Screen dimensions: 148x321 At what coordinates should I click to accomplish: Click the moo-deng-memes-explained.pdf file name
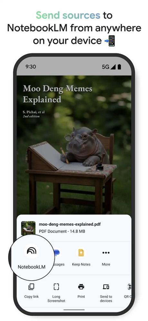coord(70,224)
